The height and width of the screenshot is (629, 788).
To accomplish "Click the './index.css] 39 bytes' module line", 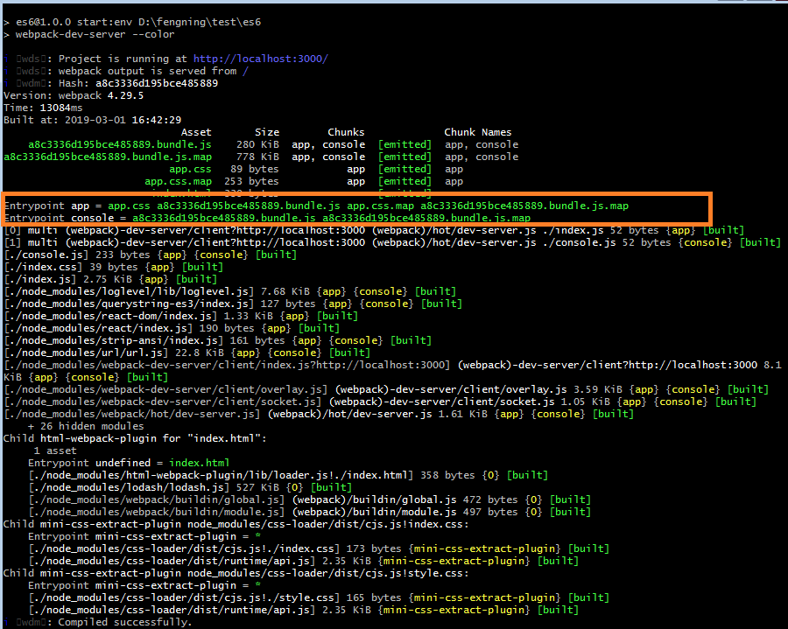I will pos(113,267).
